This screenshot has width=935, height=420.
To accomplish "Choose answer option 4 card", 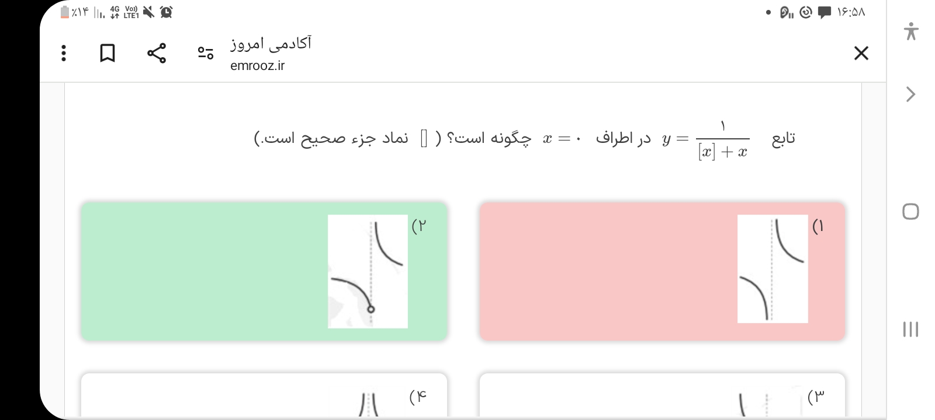I will click(x=264, y=396).
